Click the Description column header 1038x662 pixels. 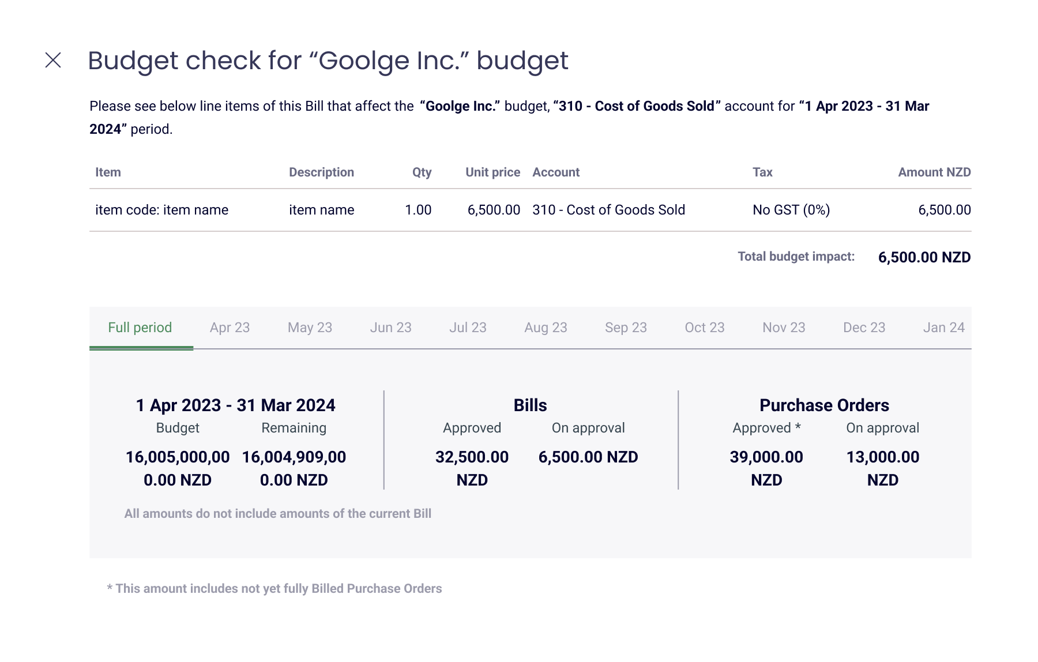321,172
